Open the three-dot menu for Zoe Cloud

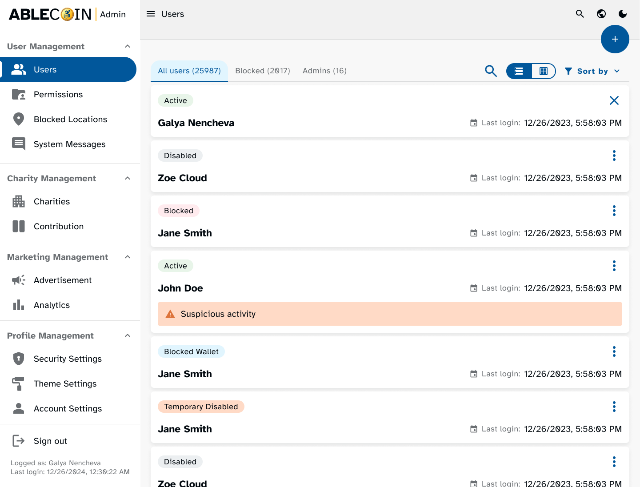614,156
